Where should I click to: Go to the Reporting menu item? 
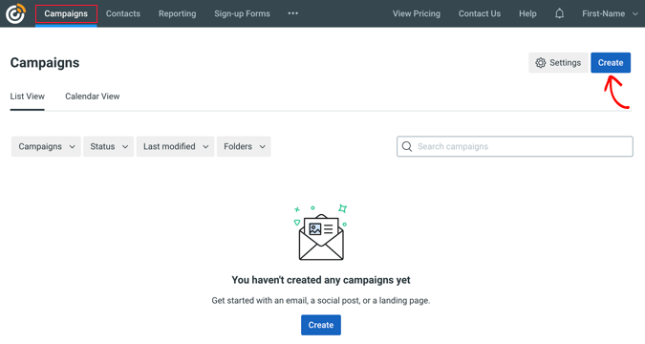pos(178,13)
